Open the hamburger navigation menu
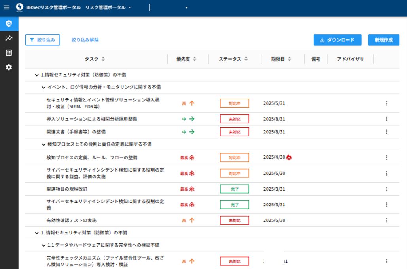The image size is (407, 269). pos(6,7)
